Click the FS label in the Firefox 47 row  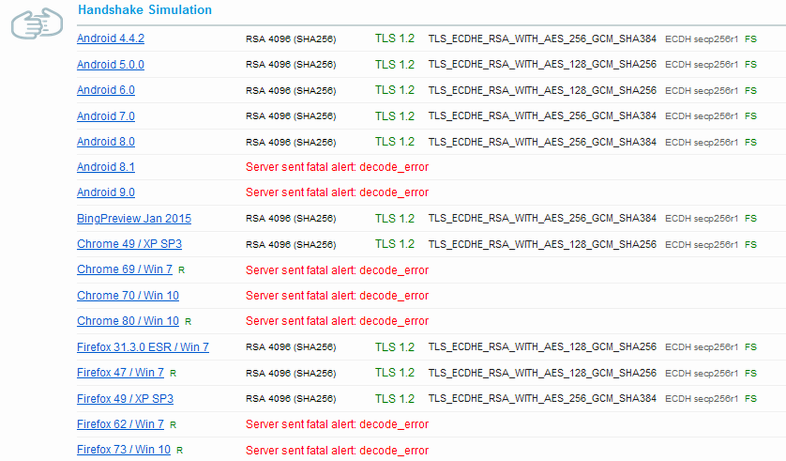(x=751, y=374)
